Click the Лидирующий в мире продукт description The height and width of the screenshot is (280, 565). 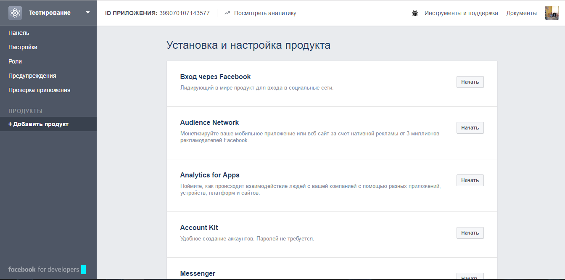coord(257,88)
